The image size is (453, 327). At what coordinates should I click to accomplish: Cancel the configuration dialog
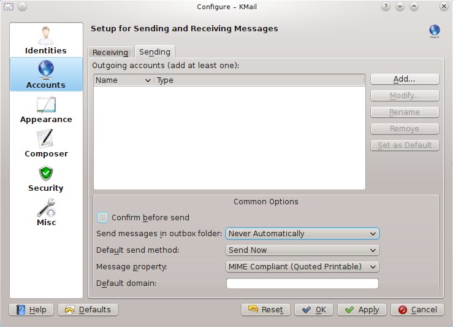tap(417, 310)
